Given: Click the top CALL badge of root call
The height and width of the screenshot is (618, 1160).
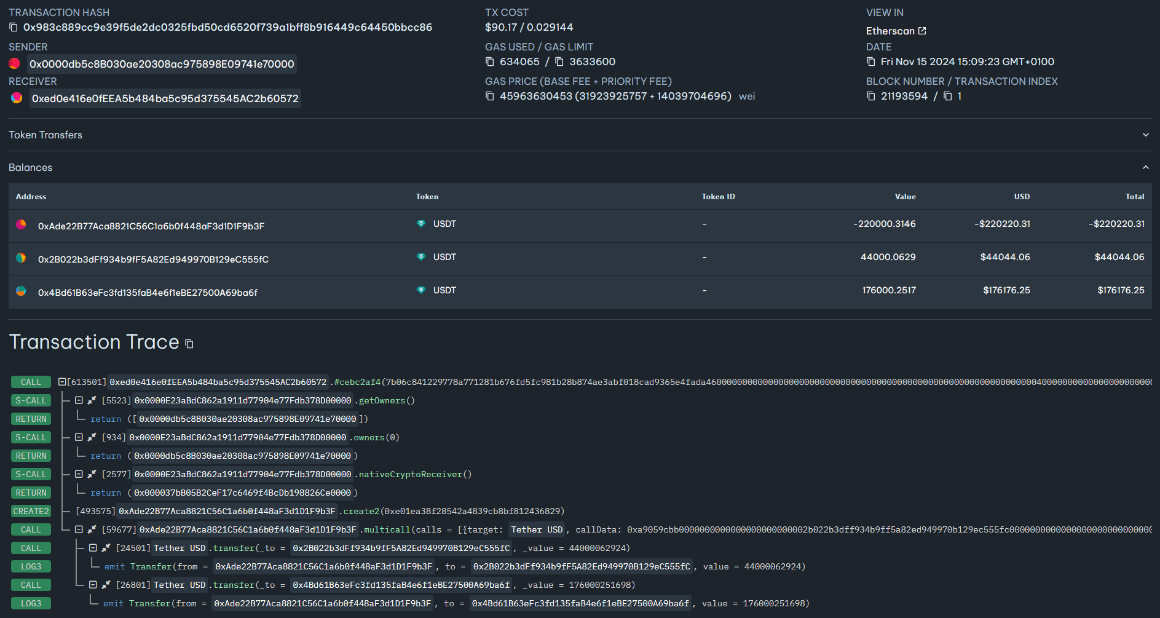Looking at the screenshot, I should (31, 382).
